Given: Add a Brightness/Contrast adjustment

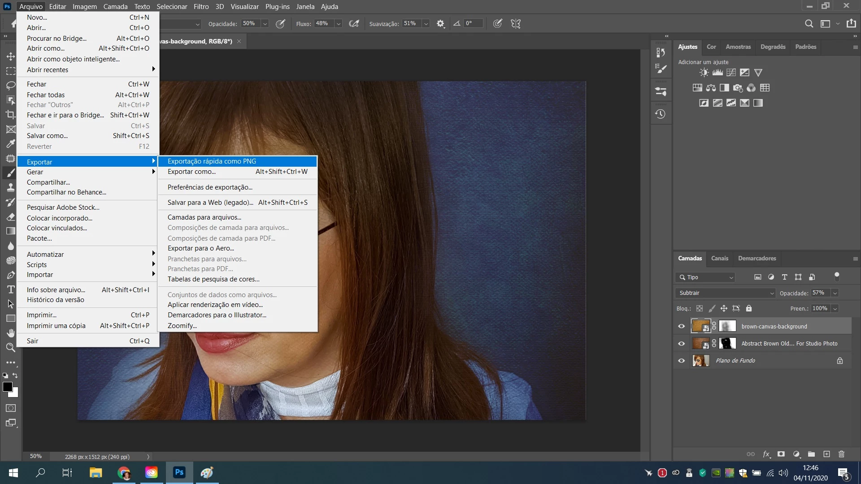Looking at the screenshot, I should click(704, 73).
